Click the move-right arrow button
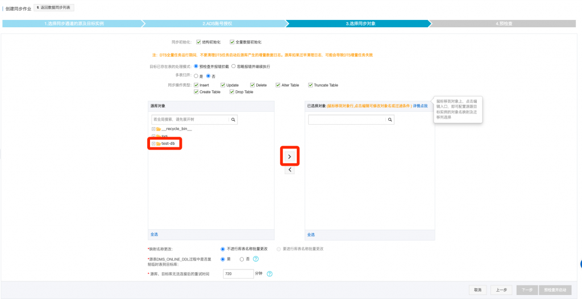 [289, 157]
